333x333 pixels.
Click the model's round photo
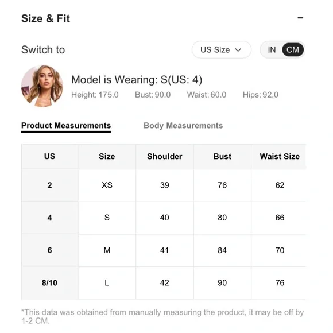point(42,86)
